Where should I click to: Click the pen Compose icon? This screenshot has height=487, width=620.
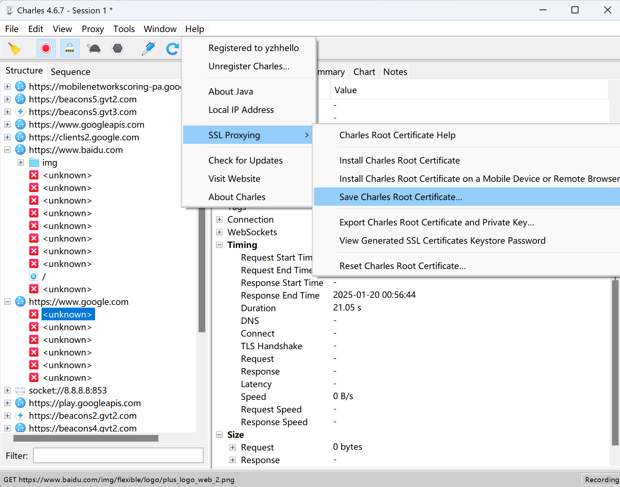tap(148, 49)
